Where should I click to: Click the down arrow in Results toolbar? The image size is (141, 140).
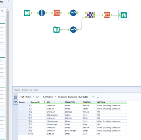click(98, 97)
